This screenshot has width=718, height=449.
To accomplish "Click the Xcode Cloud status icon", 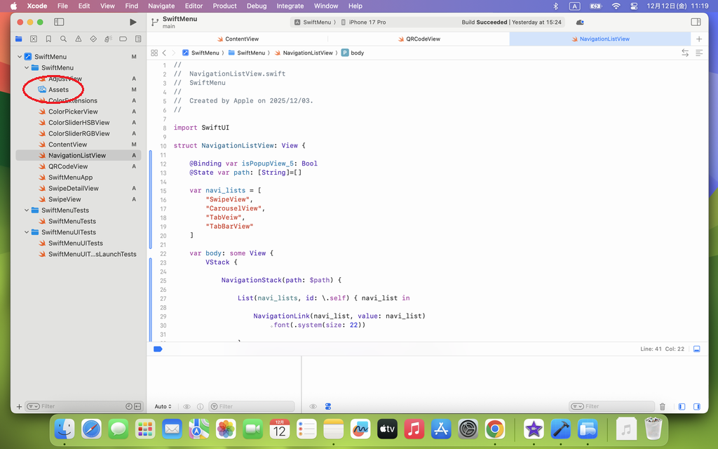I will pyautogui.click(x=580, y=22).
